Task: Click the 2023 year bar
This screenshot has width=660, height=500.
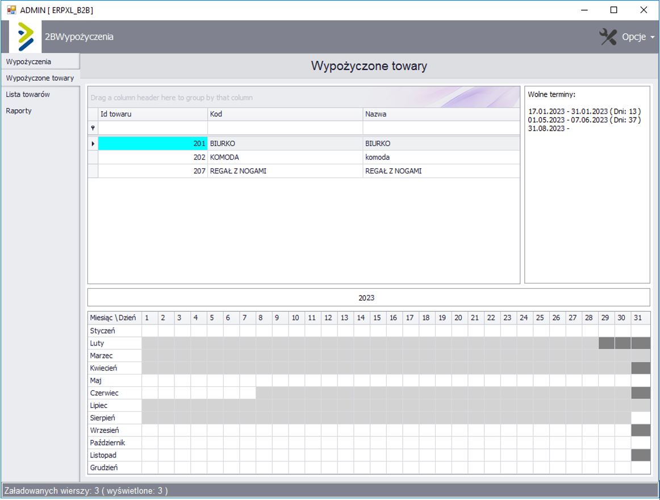Action: (x=368, y=297)
